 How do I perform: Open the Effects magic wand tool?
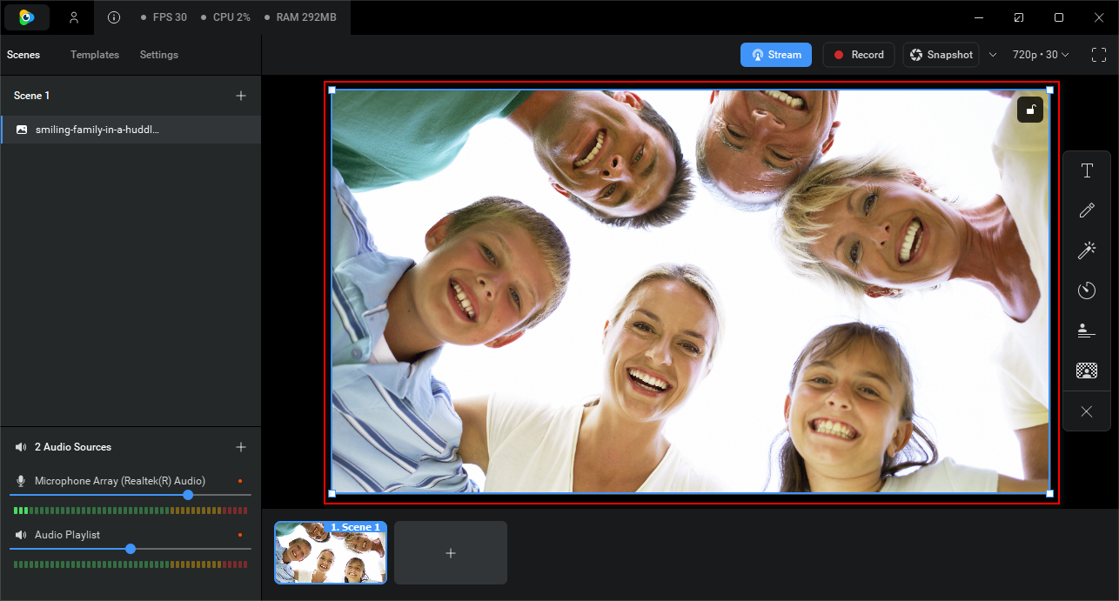pos(1087,250)
